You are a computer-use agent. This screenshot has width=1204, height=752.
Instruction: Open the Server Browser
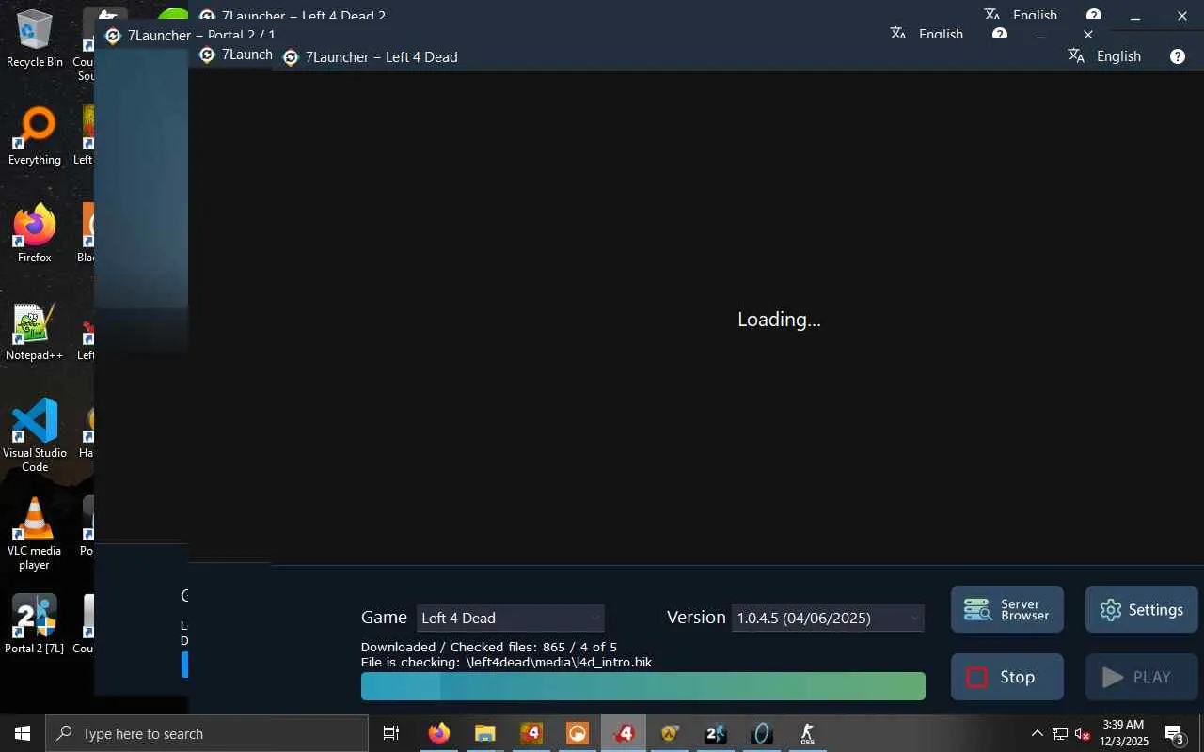coord(1007,610)
